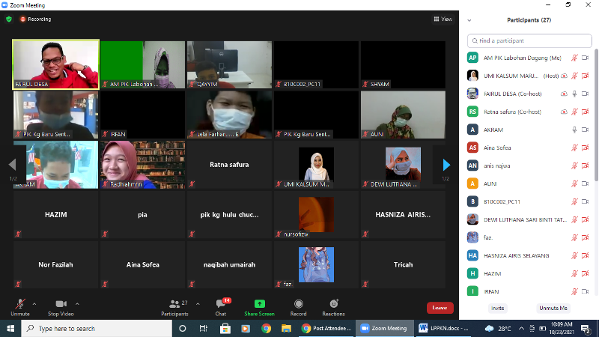
Task: Click the muted mic icon in IRFAN's row
Action: [x=574, y=291]
